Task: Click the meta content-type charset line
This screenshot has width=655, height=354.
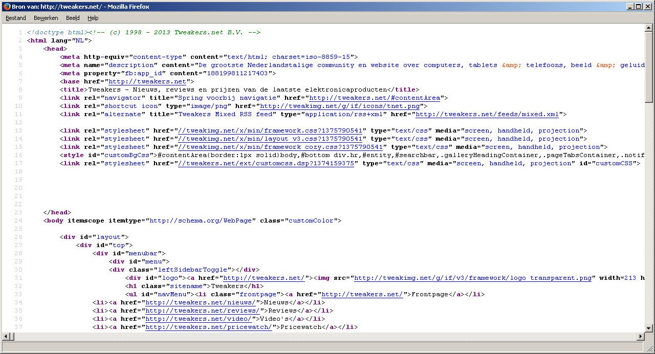Action: pos(209,57)
